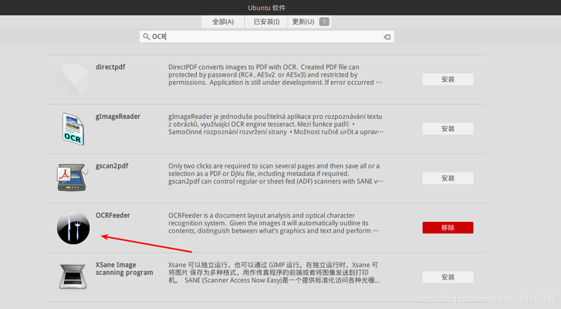Click the gImageReader OCR icon

(73, 129)
